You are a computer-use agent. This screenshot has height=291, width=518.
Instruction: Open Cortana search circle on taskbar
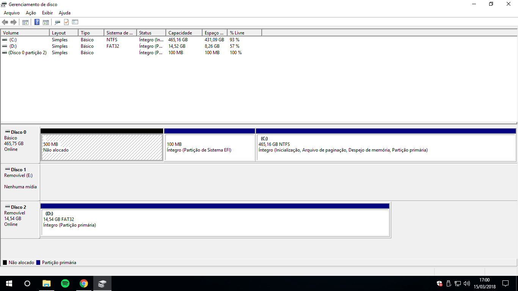click(x=27, y=283)
